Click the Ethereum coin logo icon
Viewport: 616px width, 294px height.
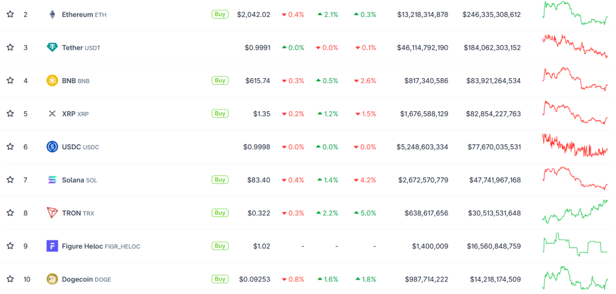(x=52, y=14)
